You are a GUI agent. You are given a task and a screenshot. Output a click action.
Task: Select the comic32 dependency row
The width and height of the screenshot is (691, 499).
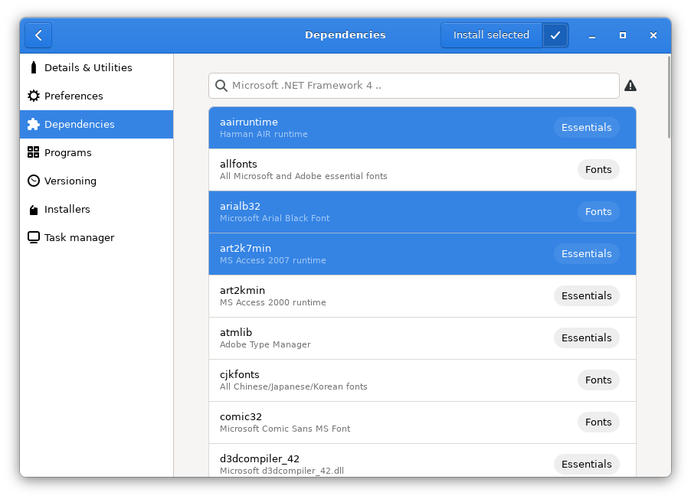click(x=422, y=422)
